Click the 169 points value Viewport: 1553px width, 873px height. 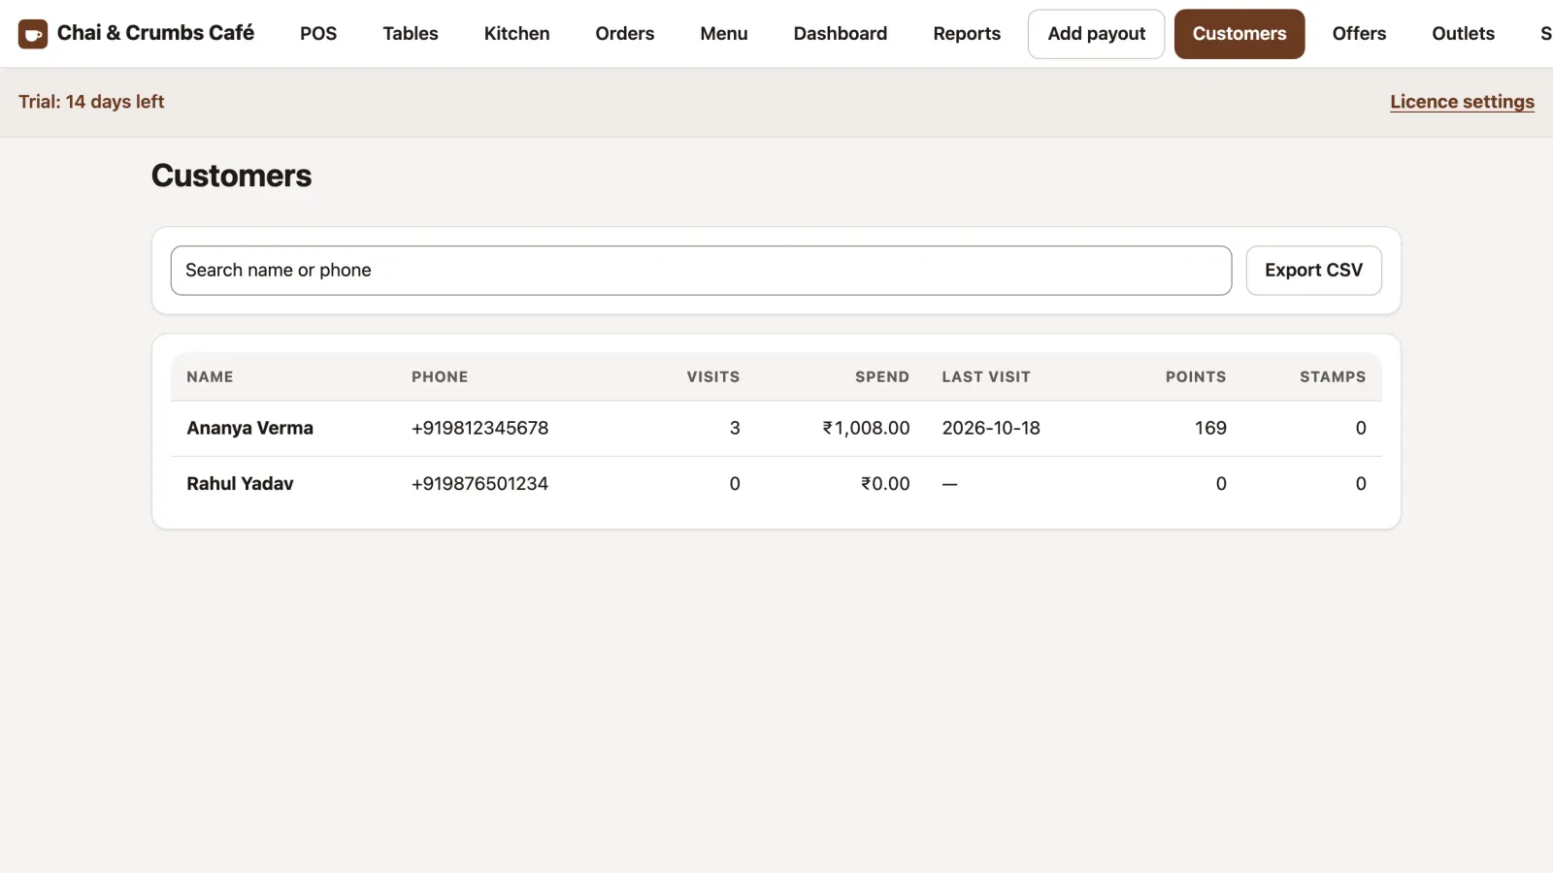[x=1210, y=429]
